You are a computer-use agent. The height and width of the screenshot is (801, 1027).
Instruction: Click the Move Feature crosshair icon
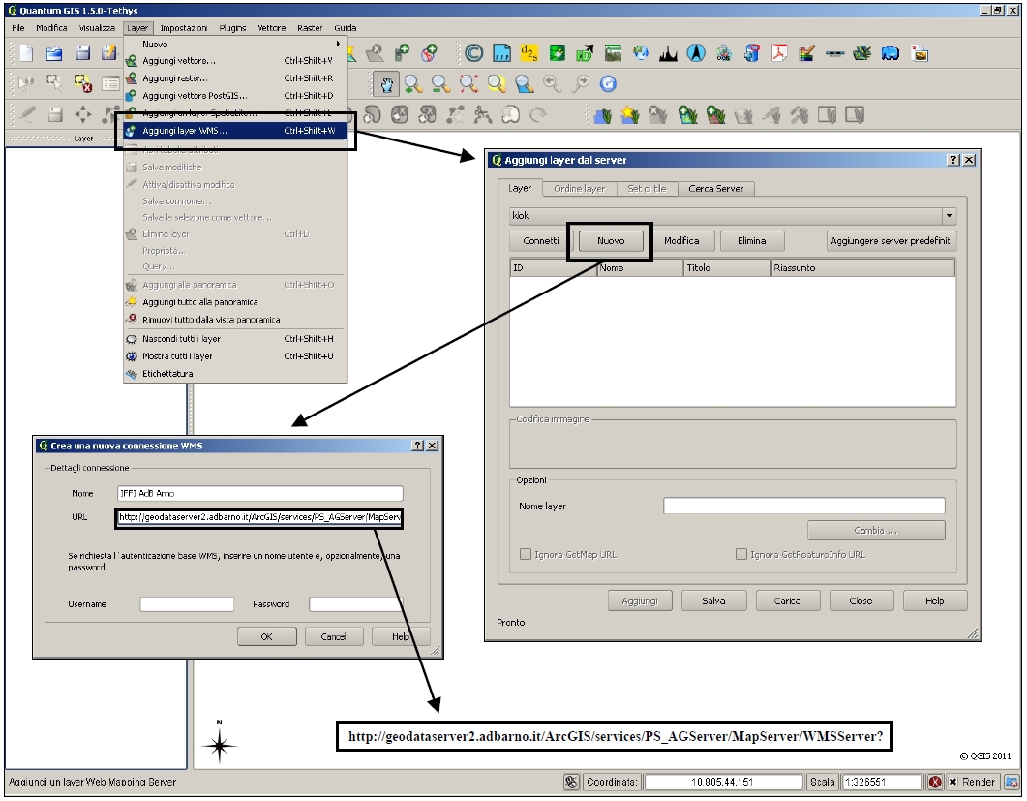pyautogui.click(x=82, y=114)
